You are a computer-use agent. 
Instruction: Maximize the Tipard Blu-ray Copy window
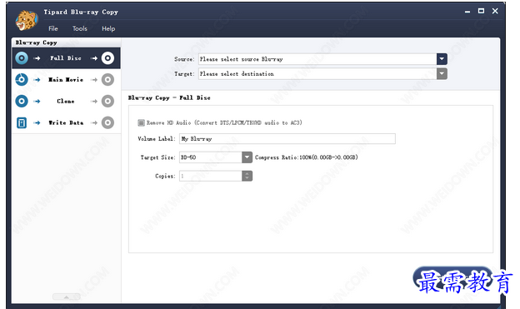481,11
